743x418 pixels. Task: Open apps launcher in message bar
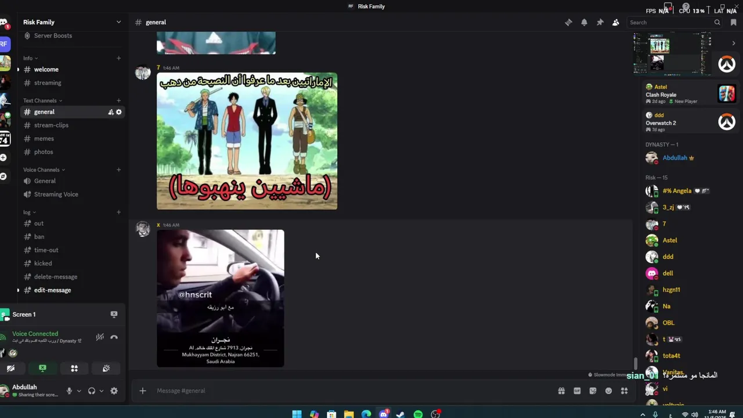click(624, 391)
